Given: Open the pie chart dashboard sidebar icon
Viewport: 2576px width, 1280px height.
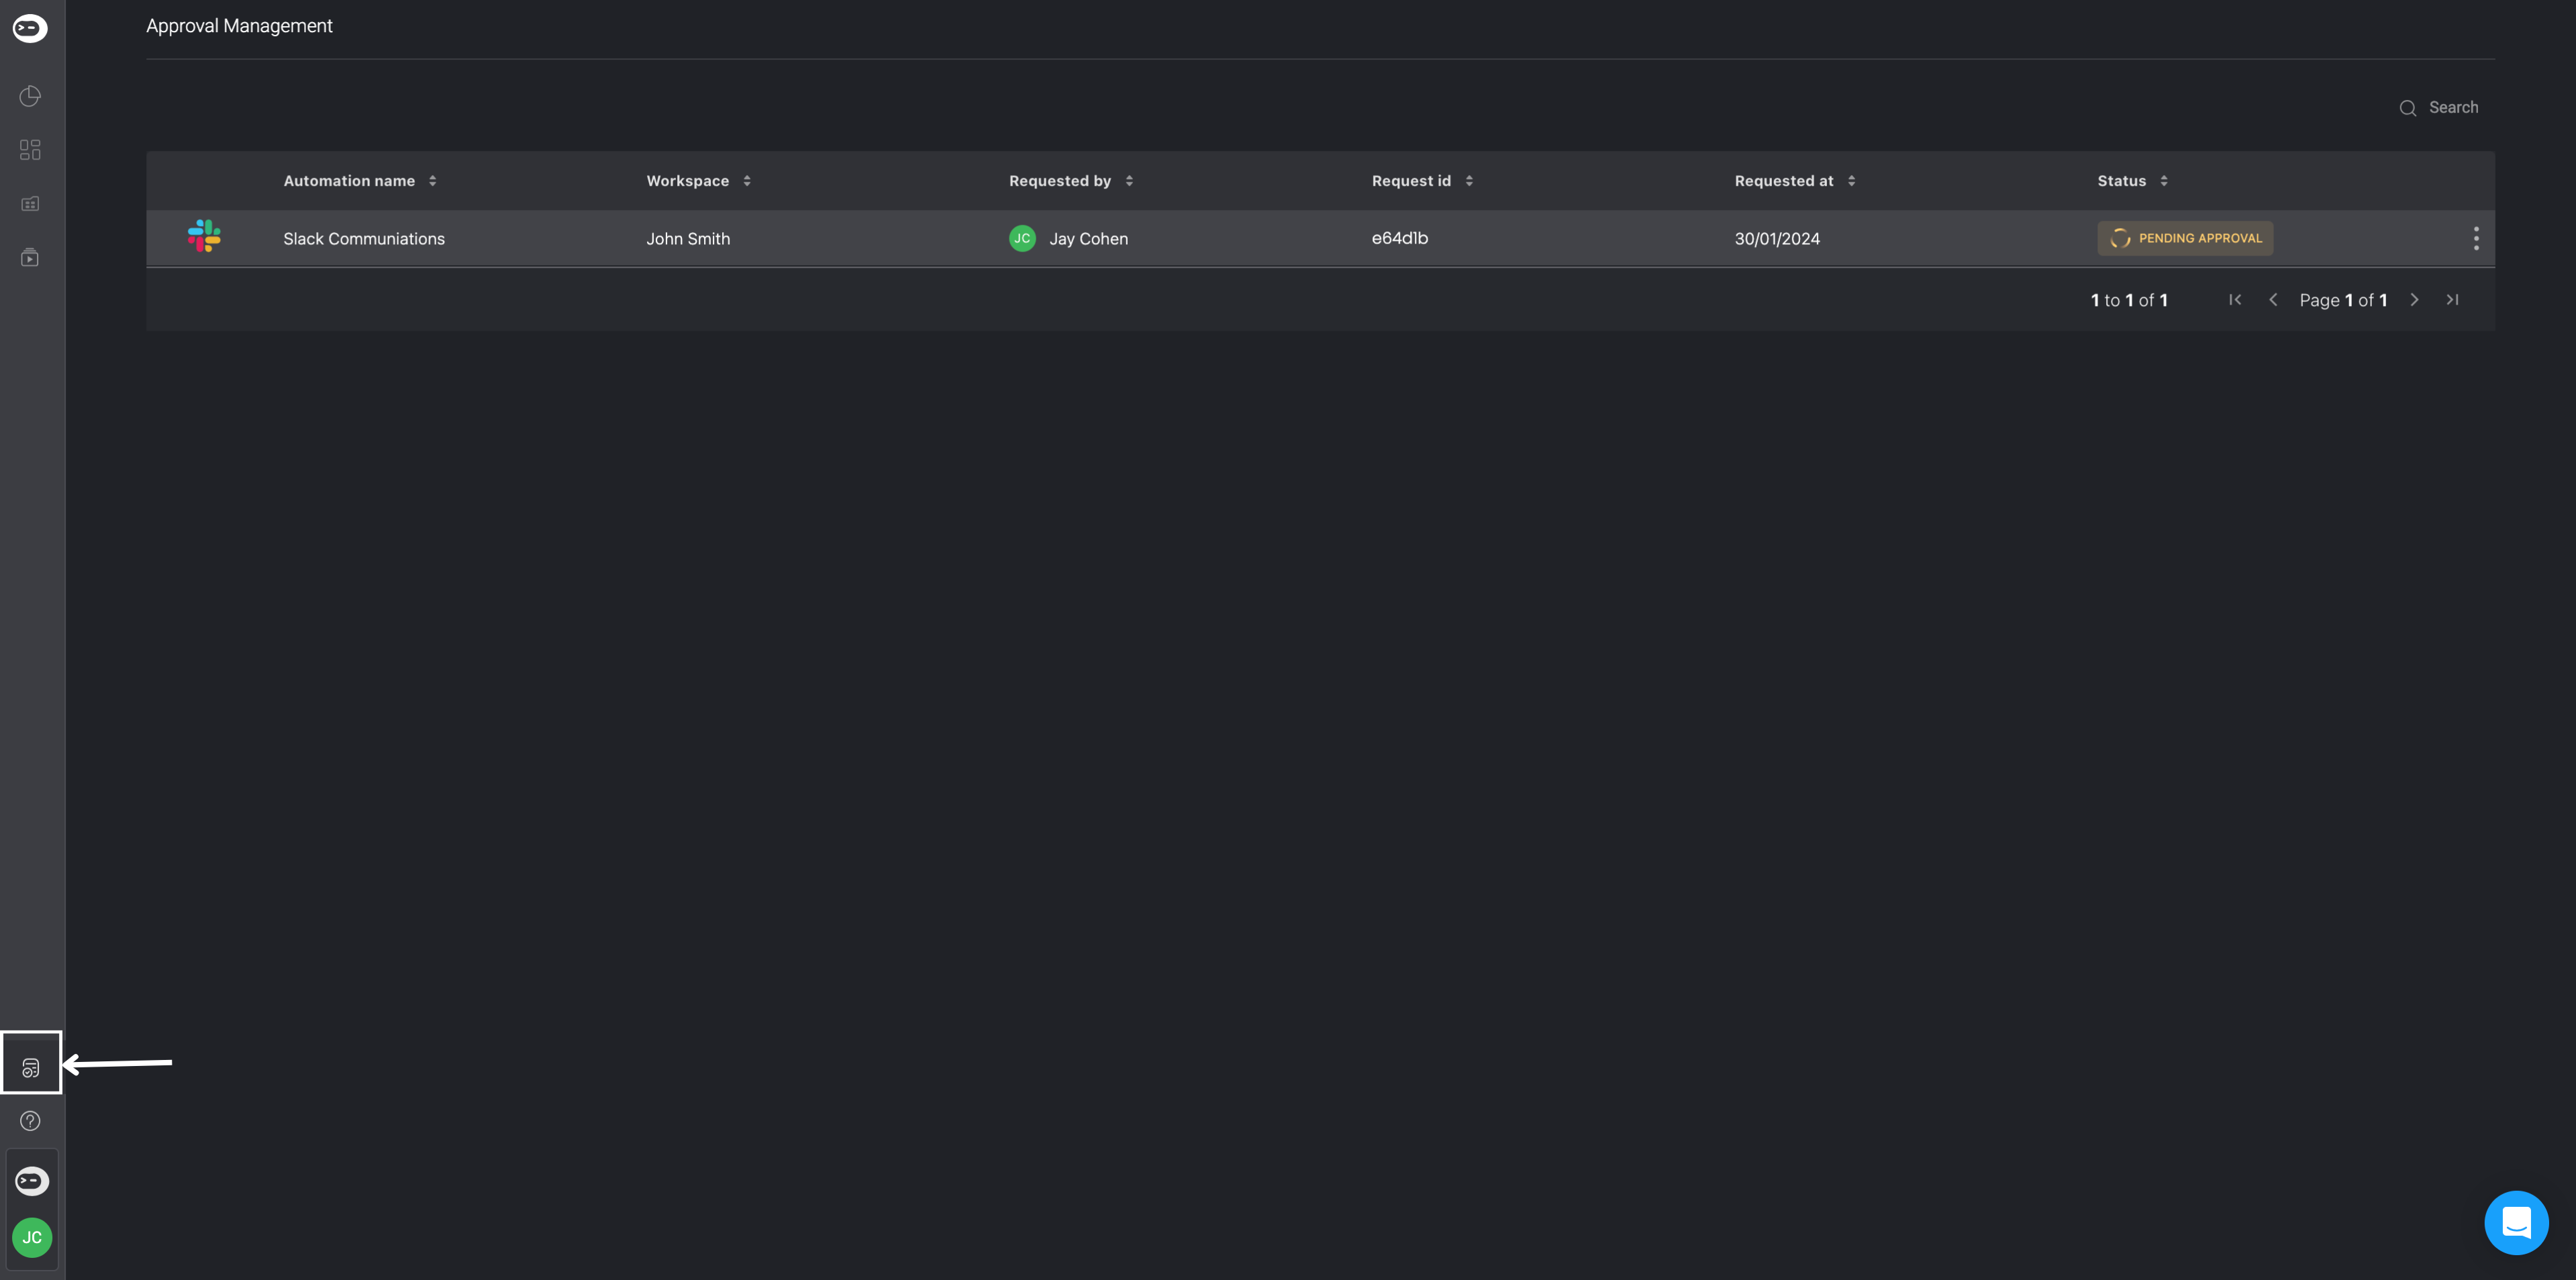Looking at the screenshot, I should tap(30, 96).
